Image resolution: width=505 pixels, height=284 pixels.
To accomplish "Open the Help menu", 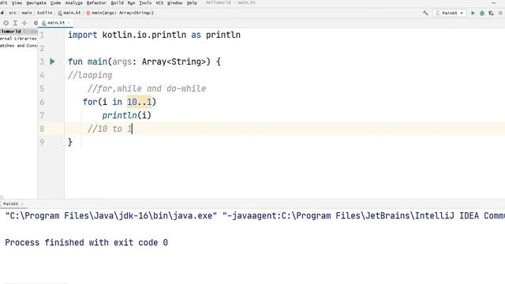I will [192, 3].
